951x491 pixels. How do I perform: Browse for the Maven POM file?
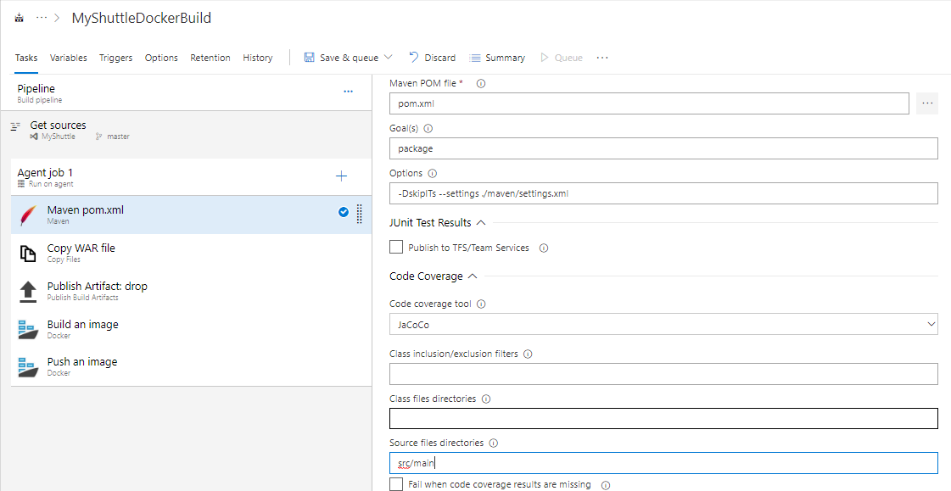[927, 103]
